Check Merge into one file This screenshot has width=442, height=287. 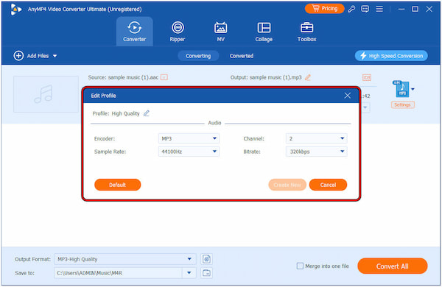(x=301, y=266)
